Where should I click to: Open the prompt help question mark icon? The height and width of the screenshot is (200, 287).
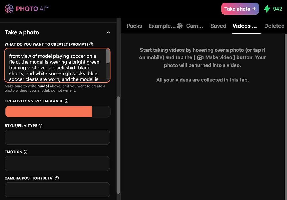[x=91, y=44]
